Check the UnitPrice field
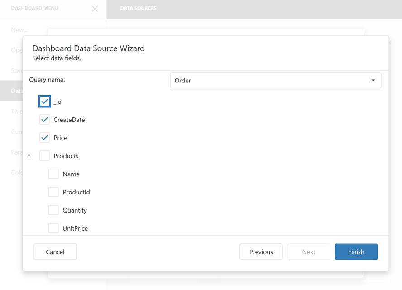Viewport: 402px width, 290px height. tap(53, 228)
